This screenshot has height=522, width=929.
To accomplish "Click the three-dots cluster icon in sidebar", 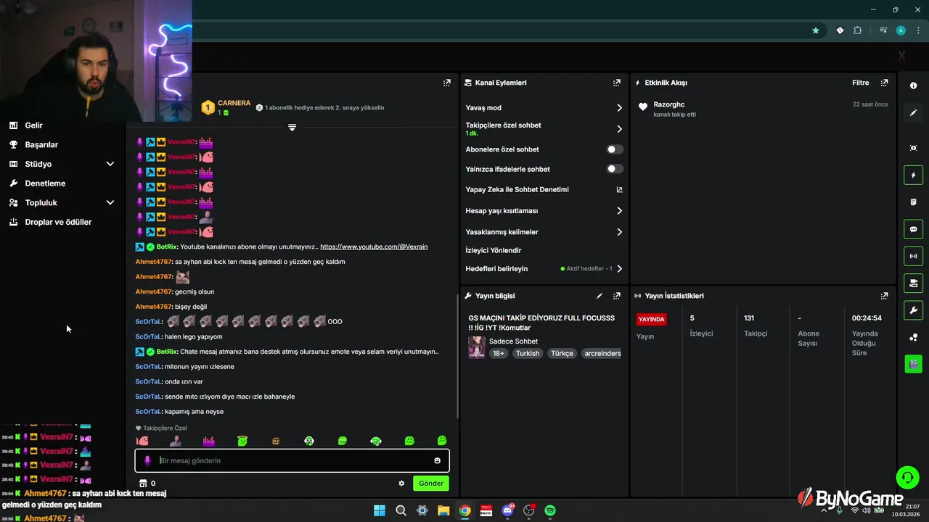I will click(x=913, y=338).
